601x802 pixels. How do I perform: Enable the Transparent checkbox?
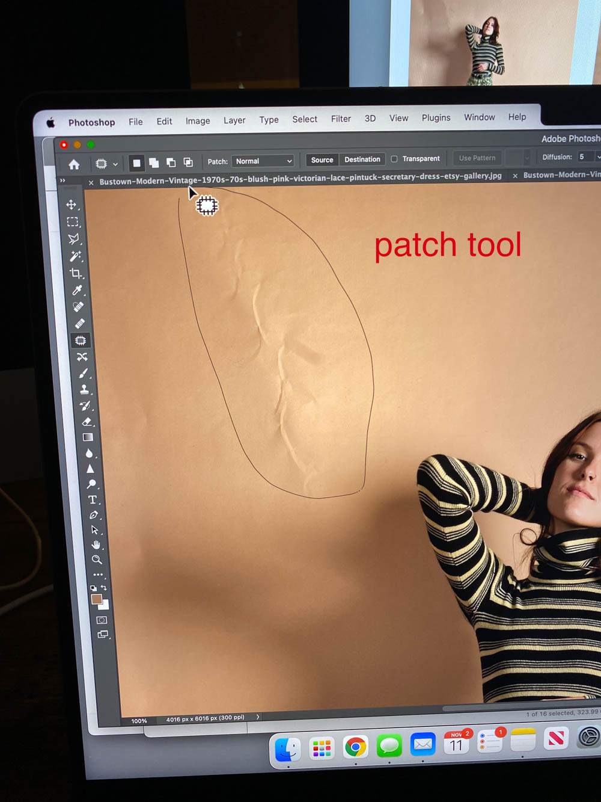tap(394, 159)
